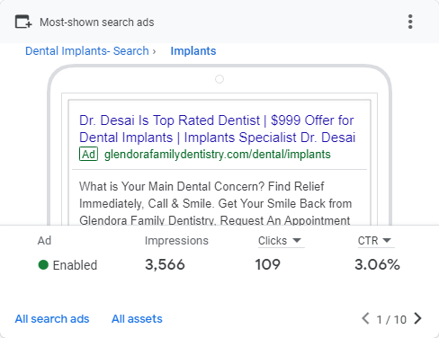439x338 pixels.
Task: Go to next ad with right chevron
Action: 417,318
